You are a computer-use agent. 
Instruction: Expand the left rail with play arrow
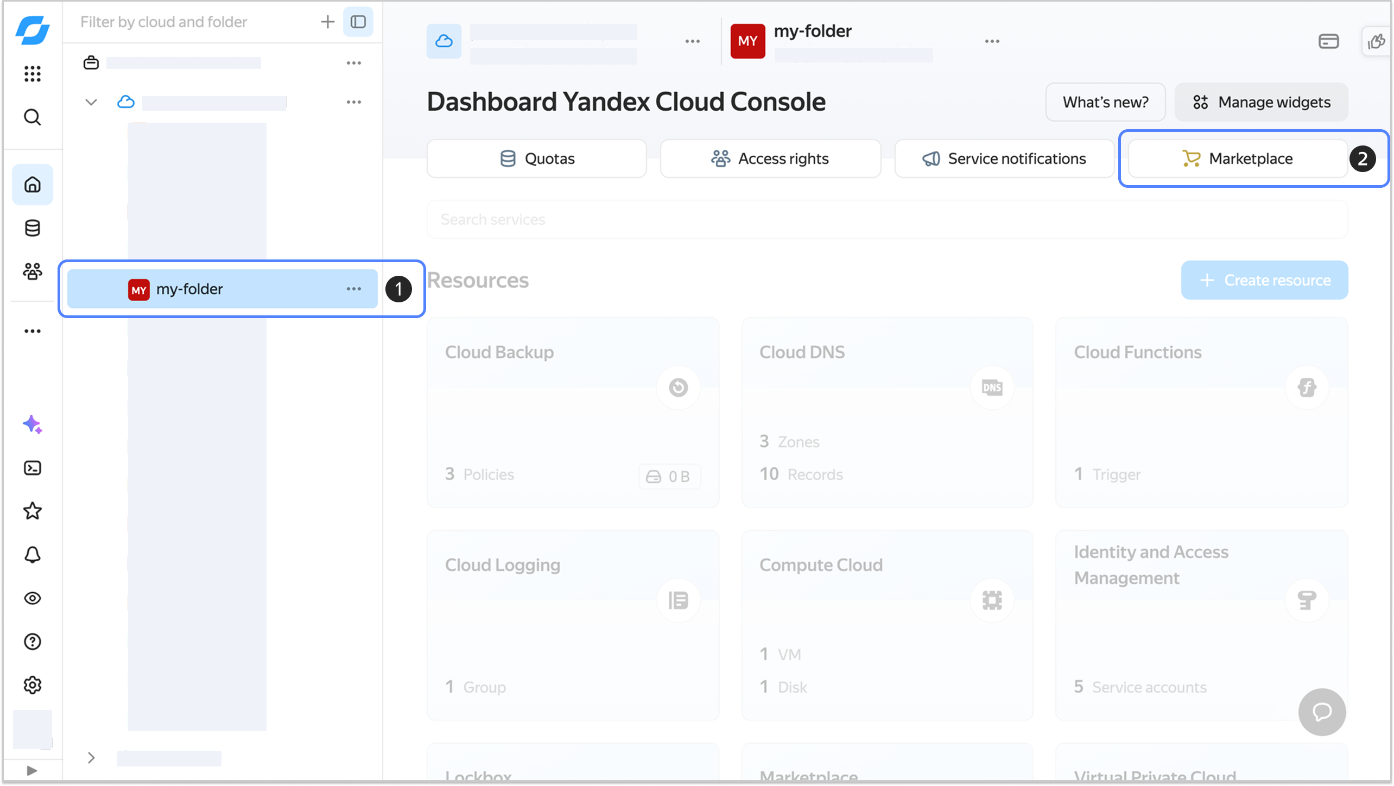(x=32, y=770)
